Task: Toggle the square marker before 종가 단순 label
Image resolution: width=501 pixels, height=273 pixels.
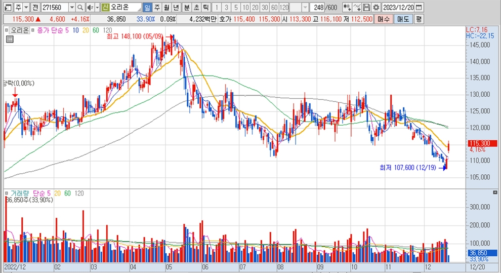Action: tap(33, 30)
